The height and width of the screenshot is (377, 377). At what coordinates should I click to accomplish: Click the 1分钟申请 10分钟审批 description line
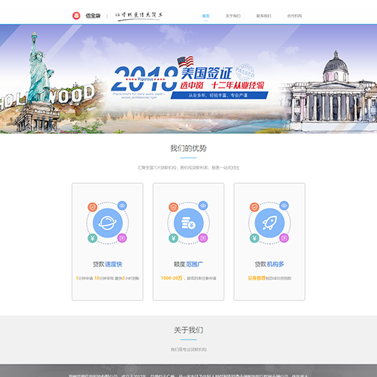[x=108, y=278]
